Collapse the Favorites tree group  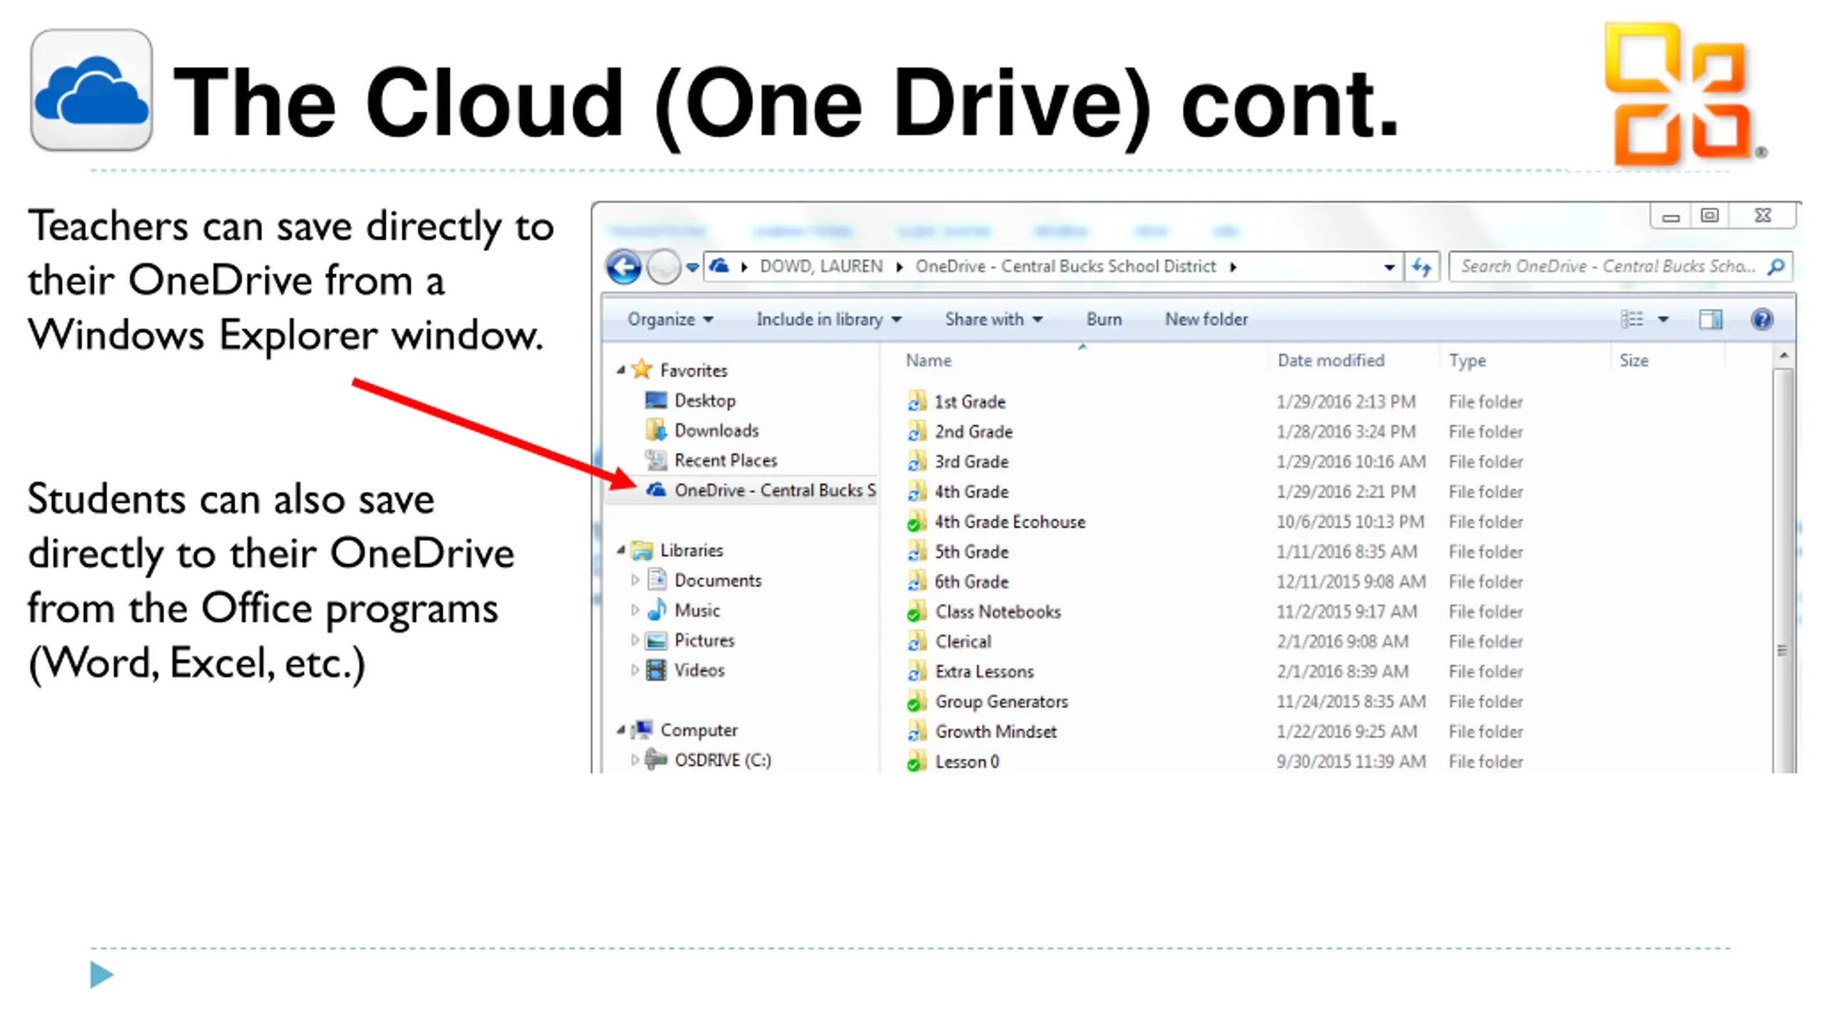click(x=621, y=370)
